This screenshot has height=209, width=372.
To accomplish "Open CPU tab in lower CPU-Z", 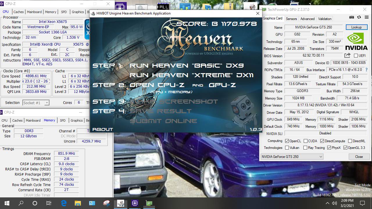I will pyautogui.click(x=5, y=120).
